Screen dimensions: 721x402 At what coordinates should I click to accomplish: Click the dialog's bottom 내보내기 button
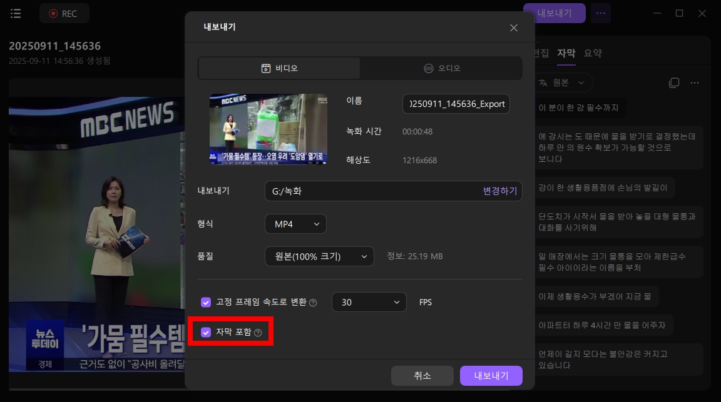[x=491, y=376]
